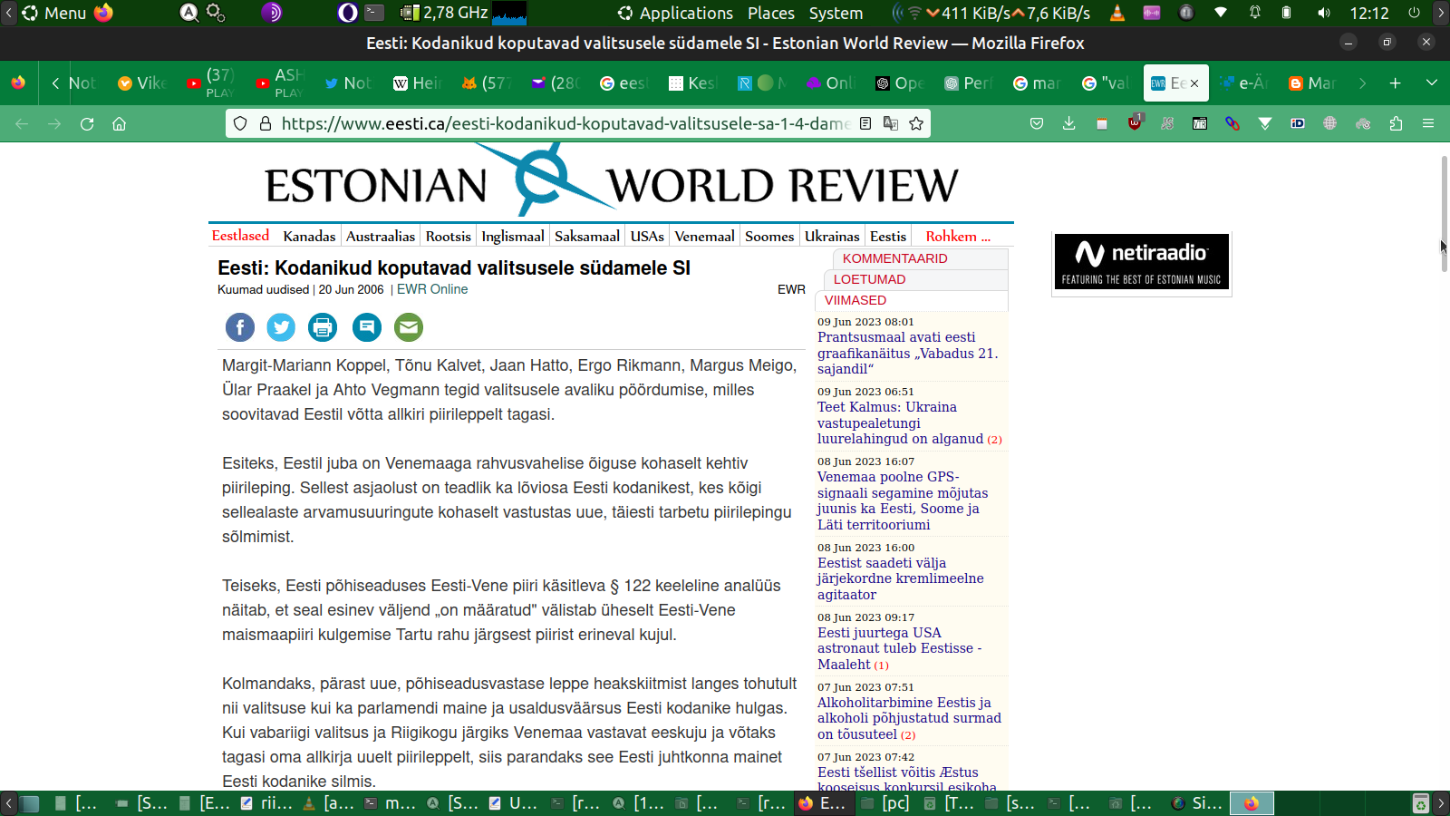Click the notification bell in top panel
Screen dimensions: 1450x816
(1255, 13)
